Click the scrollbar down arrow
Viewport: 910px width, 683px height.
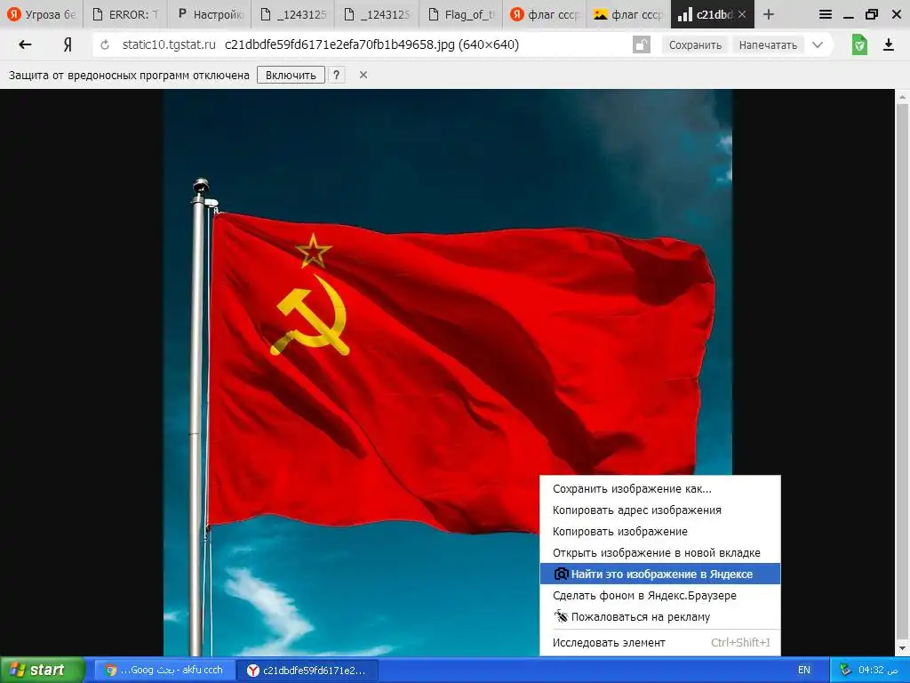pos(903,649)
